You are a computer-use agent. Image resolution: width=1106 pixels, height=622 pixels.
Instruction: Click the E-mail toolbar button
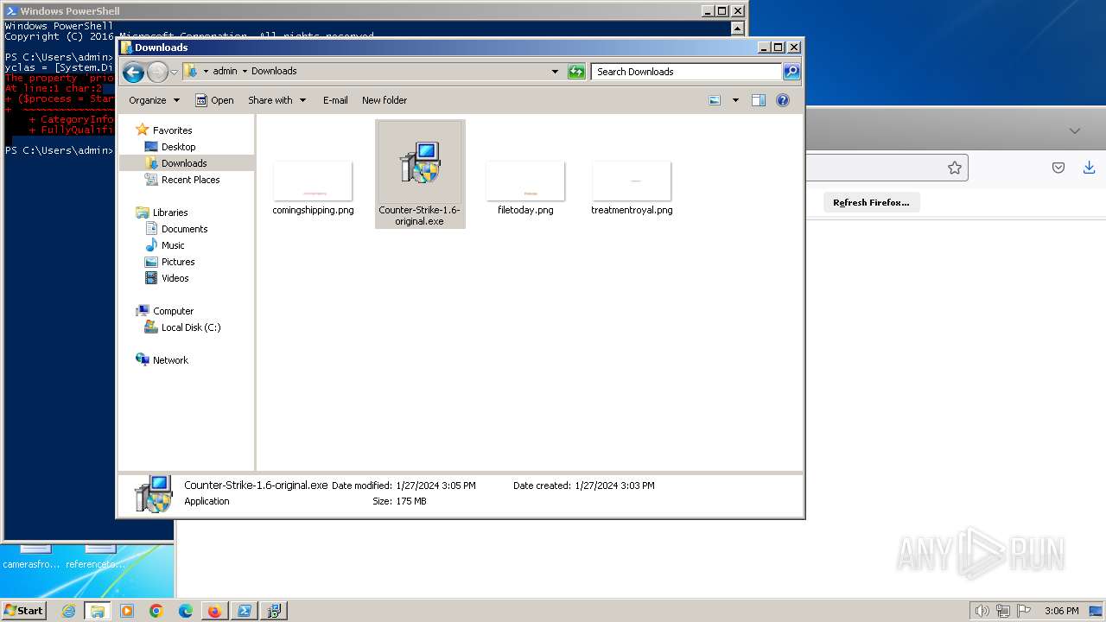(335, 100)
